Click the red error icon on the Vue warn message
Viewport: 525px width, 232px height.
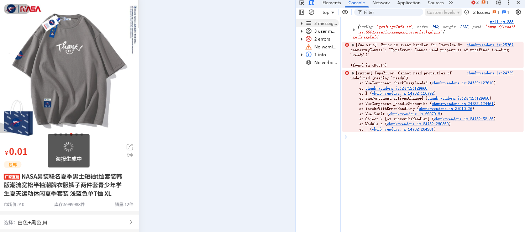pyautogui.click(x=347, y=45)
